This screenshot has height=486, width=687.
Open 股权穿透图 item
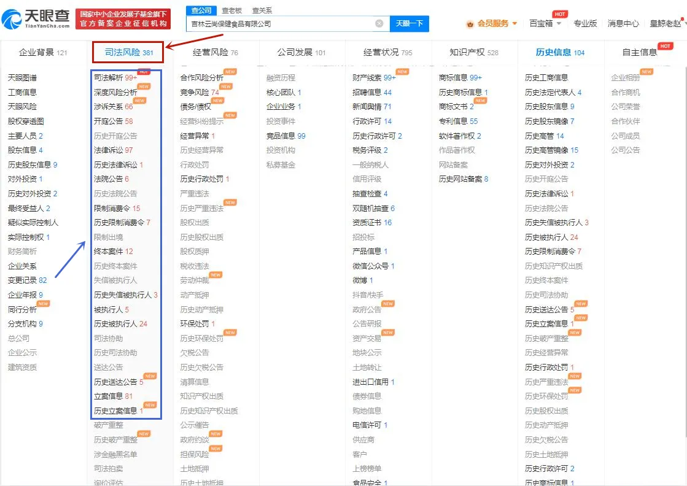26,121
